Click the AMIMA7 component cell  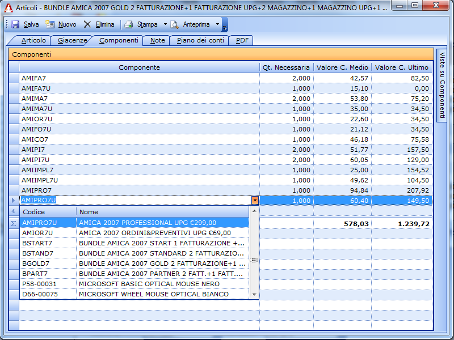tap(139, 99)
